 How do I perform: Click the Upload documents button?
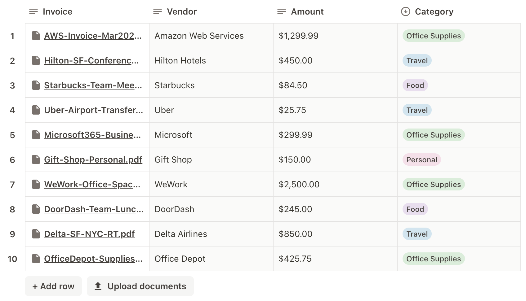point(140,286)
